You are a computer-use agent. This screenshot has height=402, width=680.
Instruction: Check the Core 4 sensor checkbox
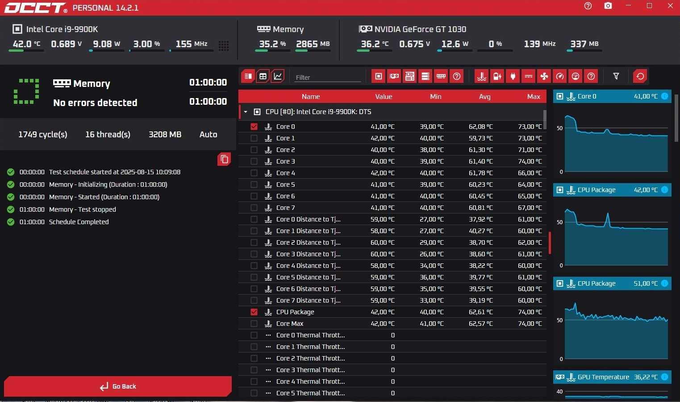click(254, 173)
